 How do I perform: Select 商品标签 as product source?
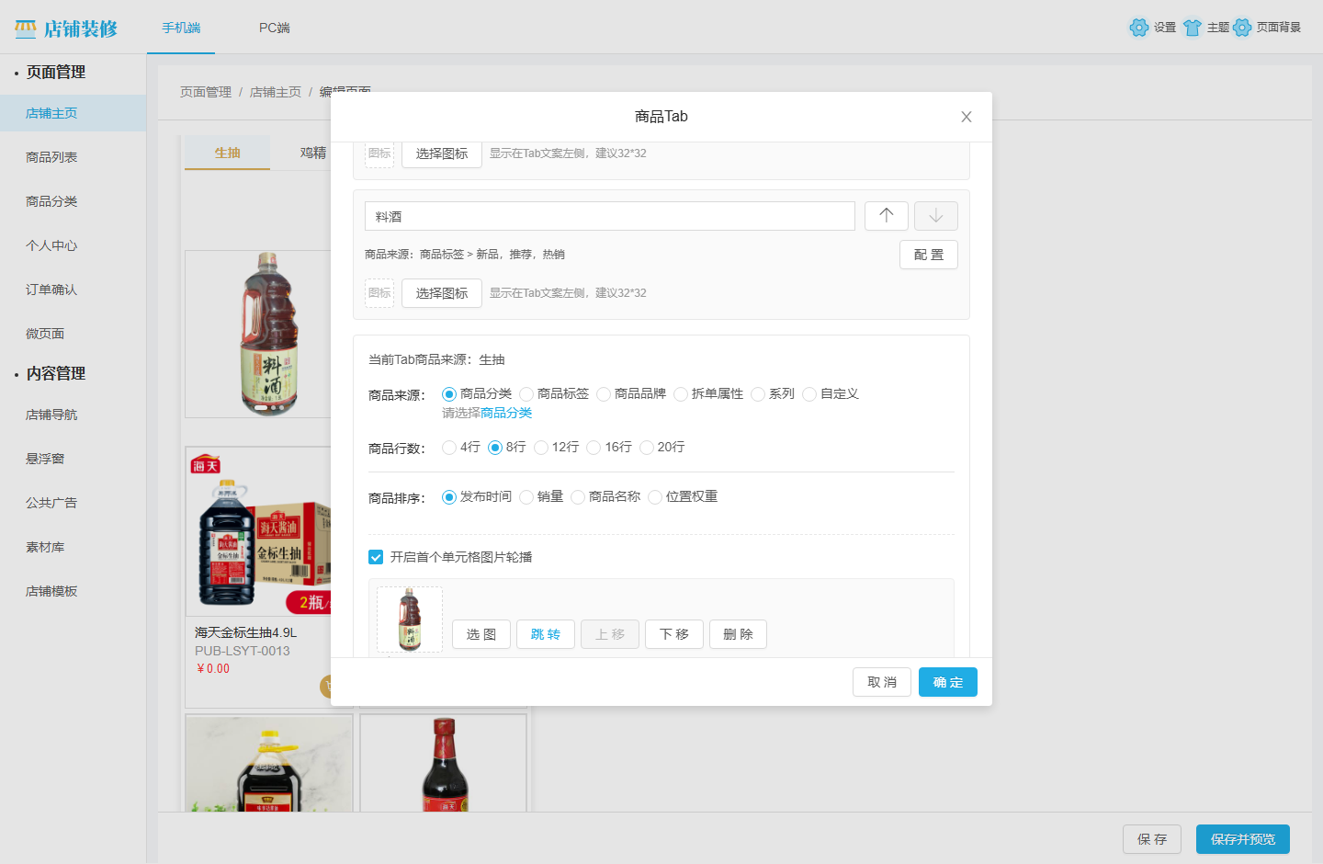526,394
